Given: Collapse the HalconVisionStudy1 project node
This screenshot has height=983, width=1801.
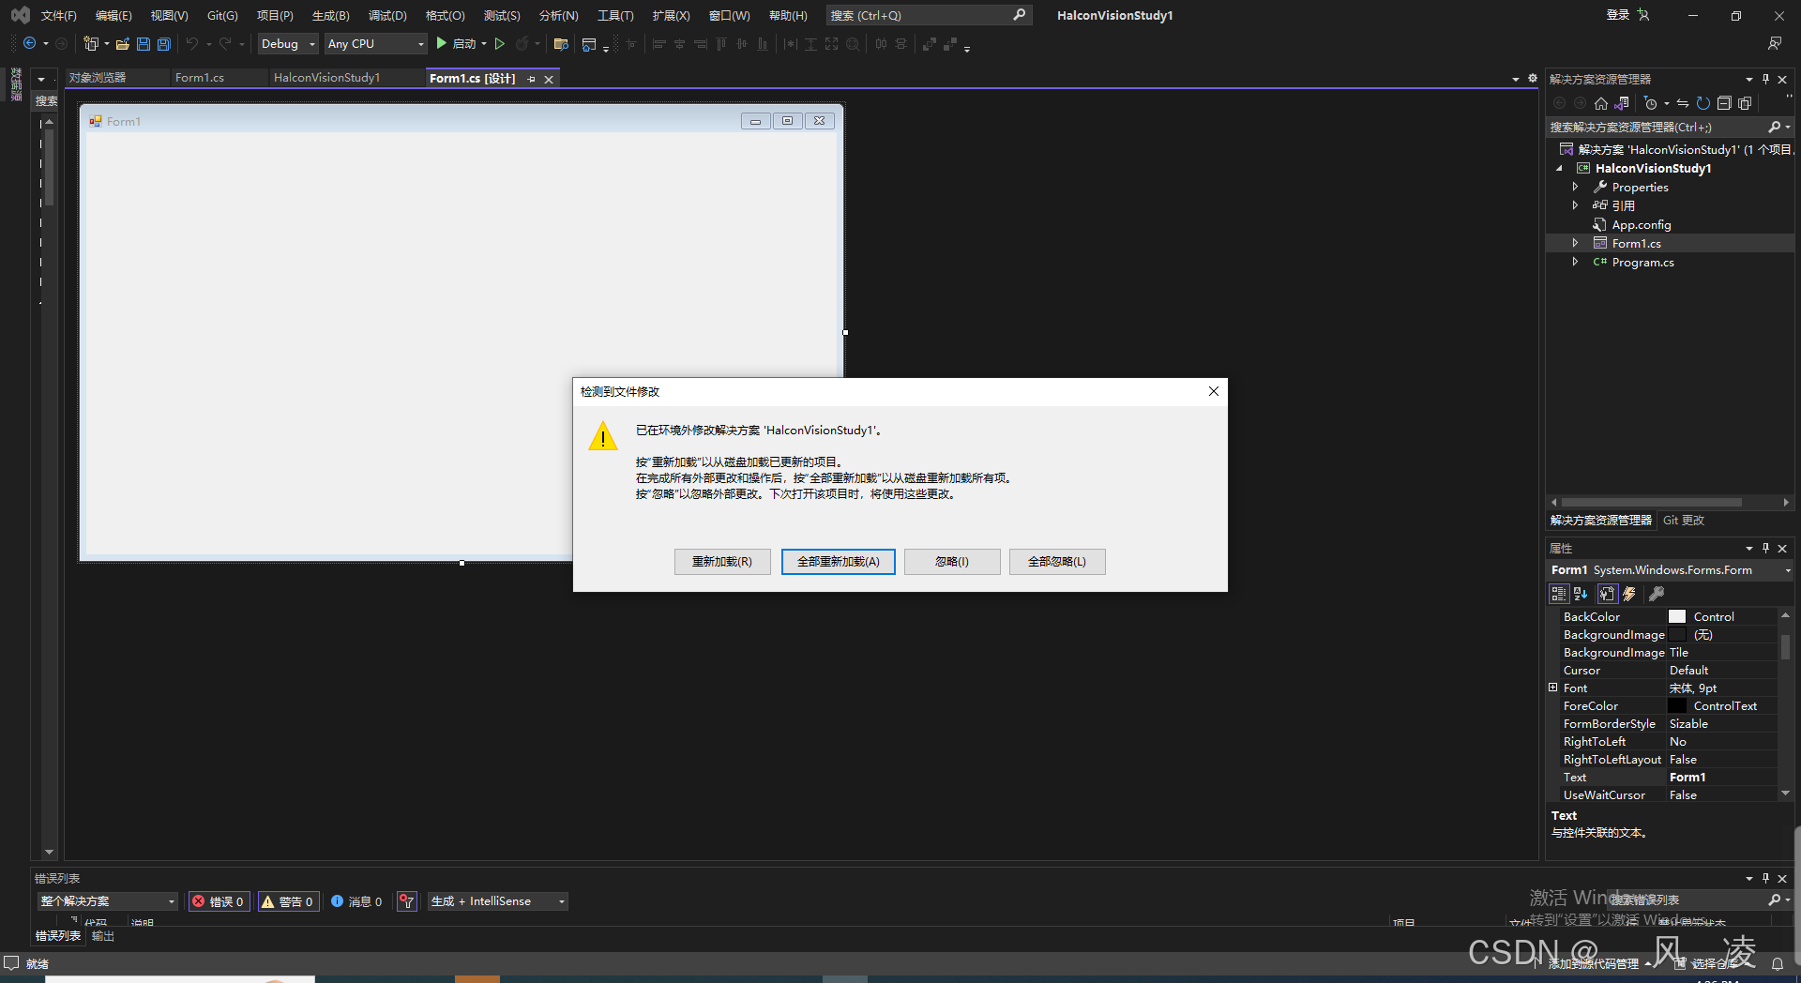Looking at the screenshot, I should pyautogui.click(x=1559, y=169).
